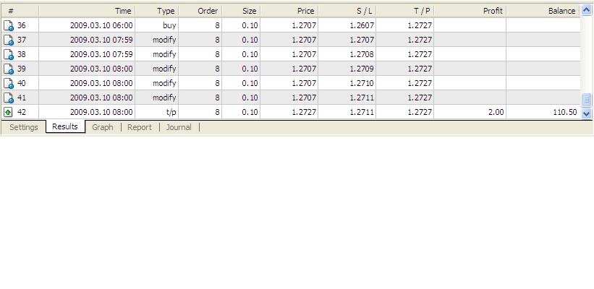Click the green take-profit icon in row 42
The image size is (594, 289).
(x=8, y=112)
